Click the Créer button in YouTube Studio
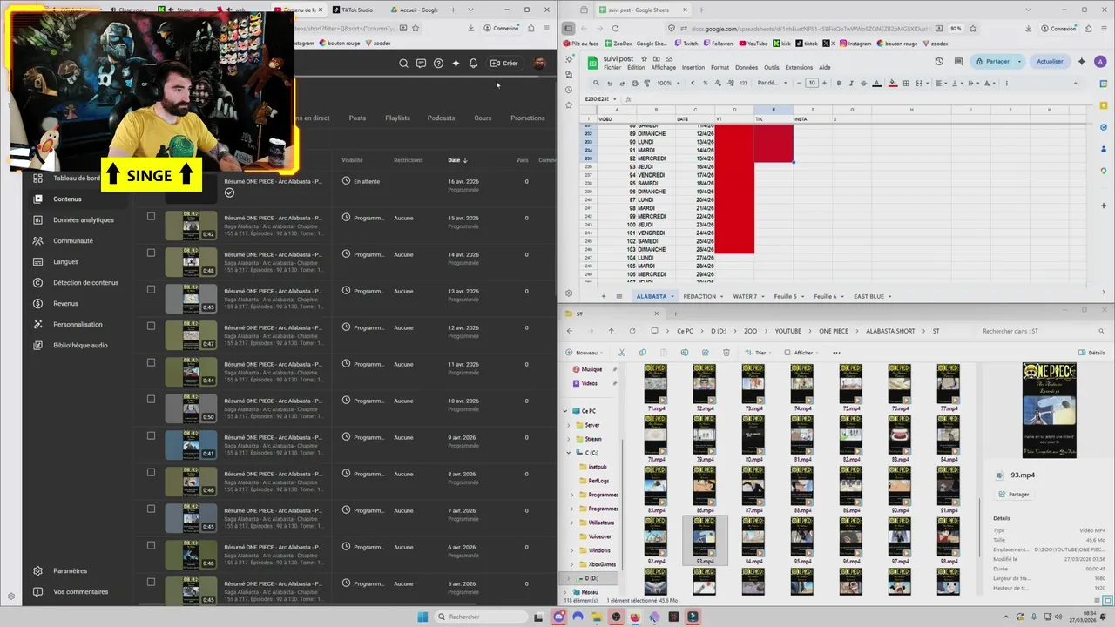 click(x=503, y=63)
